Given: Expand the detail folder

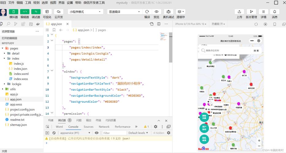Looking at the screenshot, I should click(5, 53).
